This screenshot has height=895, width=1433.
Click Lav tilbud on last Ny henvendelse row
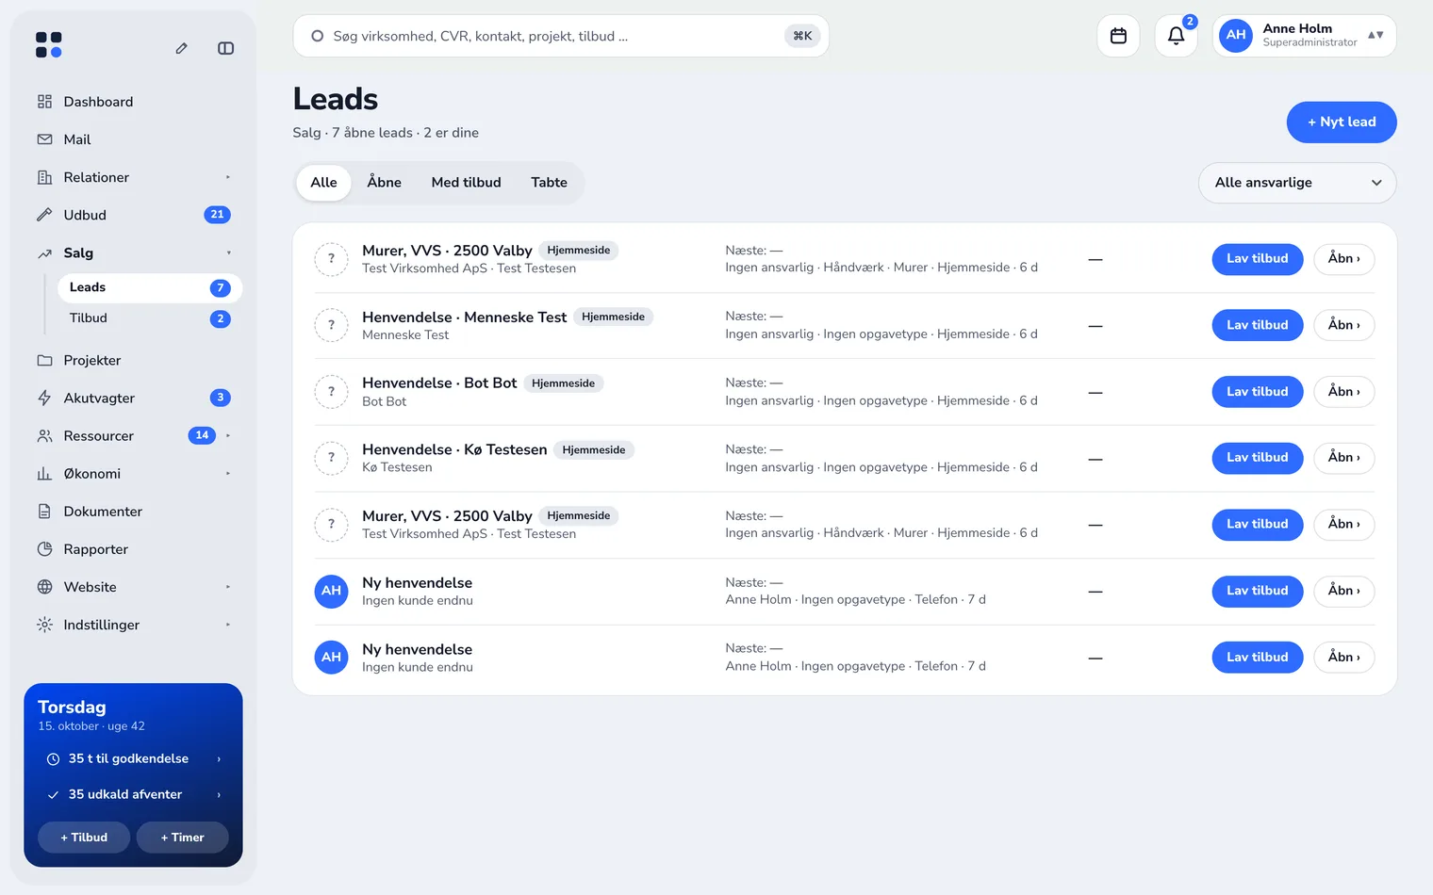pos(1257,658)
